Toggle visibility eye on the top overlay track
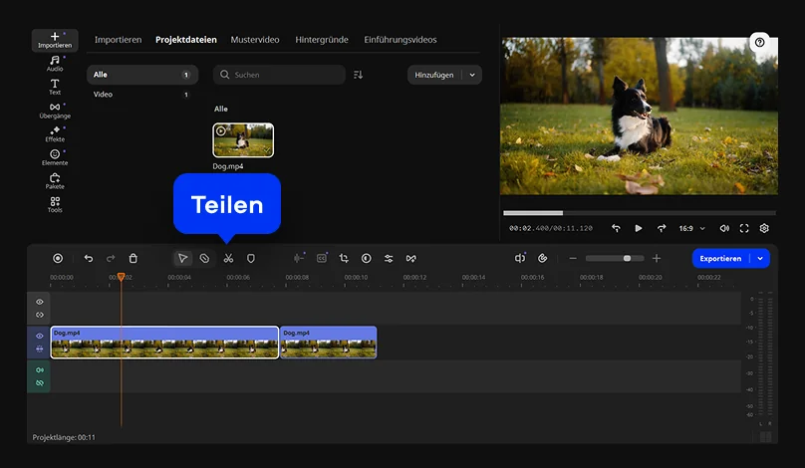Viewport: 805px width, 468px height. coord(40,302)
